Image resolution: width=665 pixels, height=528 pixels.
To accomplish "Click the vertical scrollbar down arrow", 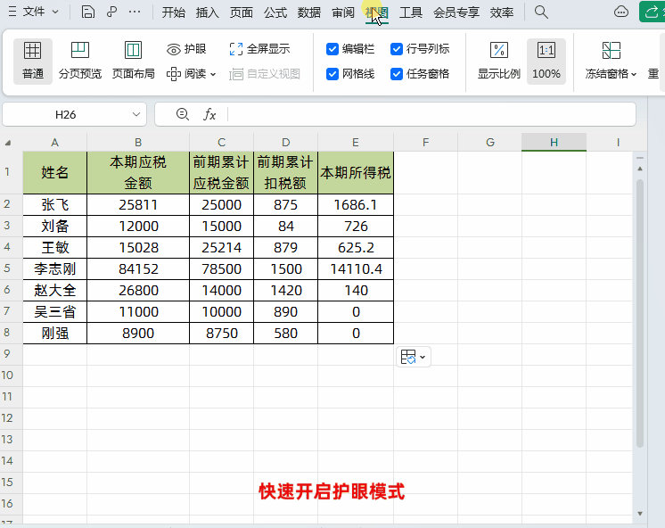I will click(640, 514).
